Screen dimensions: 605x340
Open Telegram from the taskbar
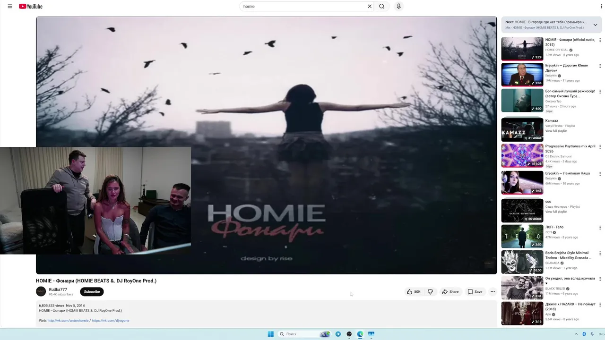click(338, 334)
